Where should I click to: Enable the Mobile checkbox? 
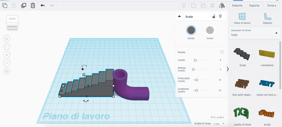pyautogui.click(x=222, y=52)
